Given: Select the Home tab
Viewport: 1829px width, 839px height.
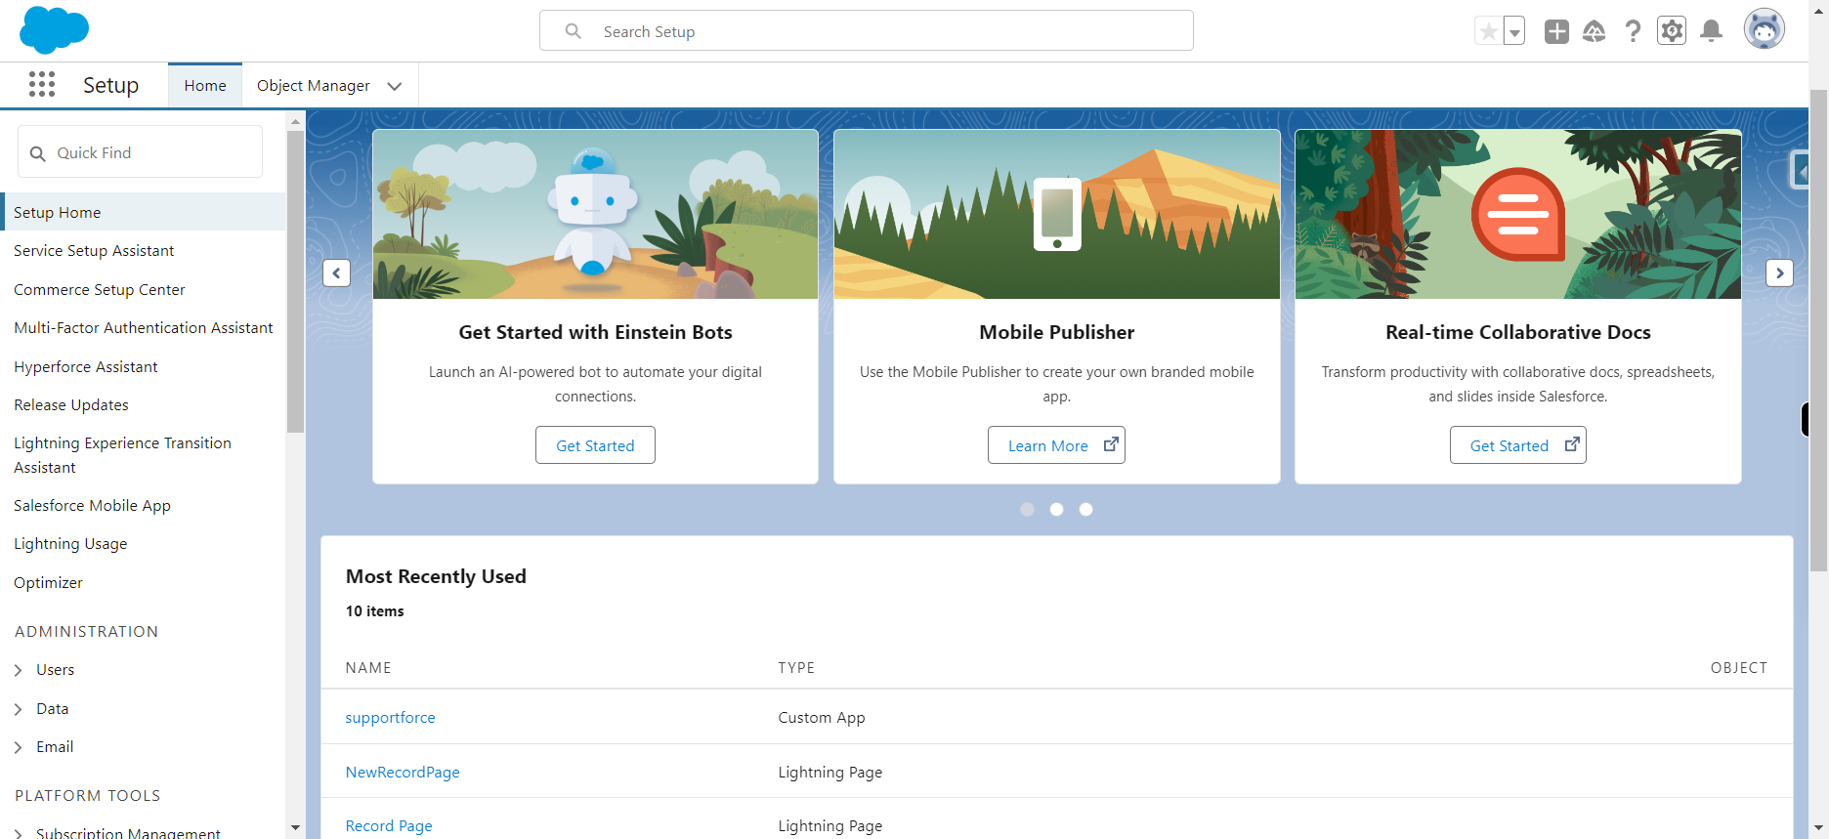Looking at the screenshot, I should [205, 86].
